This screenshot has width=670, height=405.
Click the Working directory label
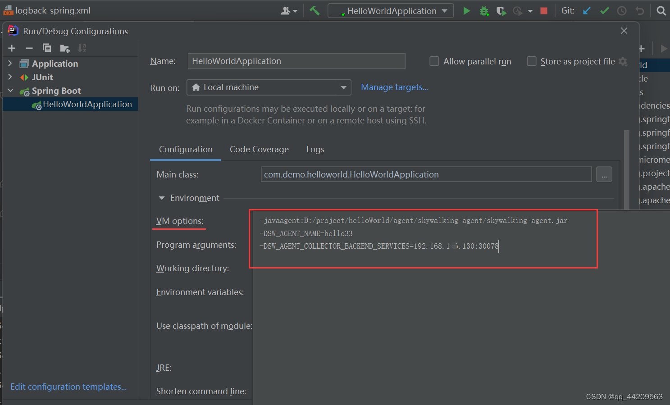click(x=192, y=268)
